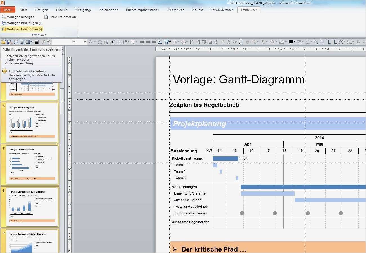Click the insert text box icon
This screenshot has height=253, width=366.
tap(160, 42)
